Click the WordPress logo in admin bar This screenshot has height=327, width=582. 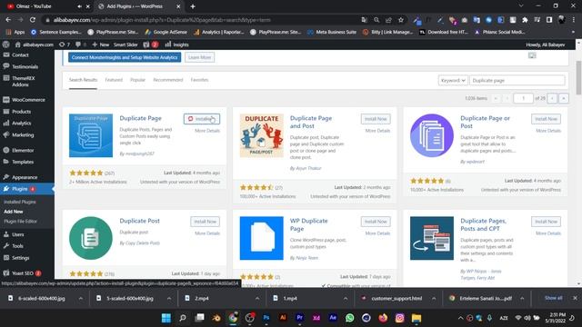(x=6, y=45)
